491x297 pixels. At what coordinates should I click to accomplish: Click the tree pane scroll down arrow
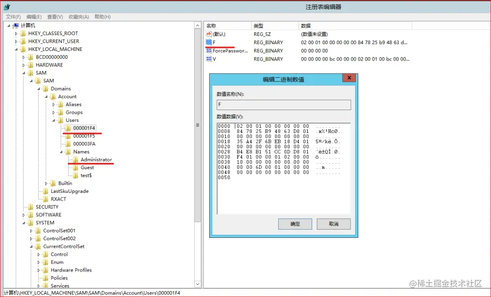198,284
